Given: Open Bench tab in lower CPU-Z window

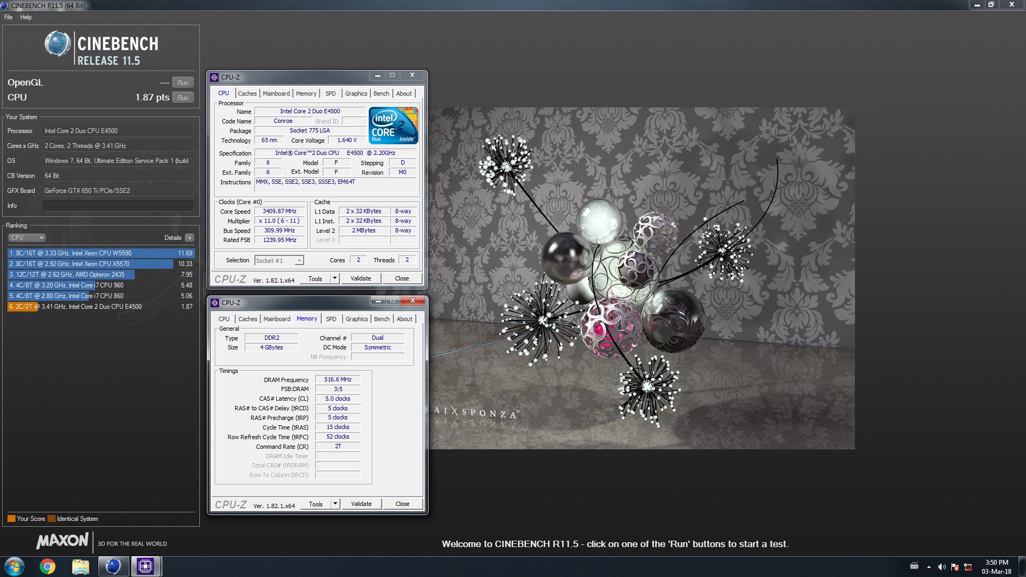Looking at the screenshot, I should tap(382, 319).
